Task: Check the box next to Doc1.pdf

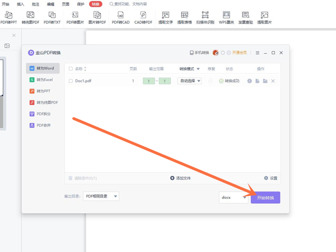Action: pyautogui.click(x=71, y=81)
